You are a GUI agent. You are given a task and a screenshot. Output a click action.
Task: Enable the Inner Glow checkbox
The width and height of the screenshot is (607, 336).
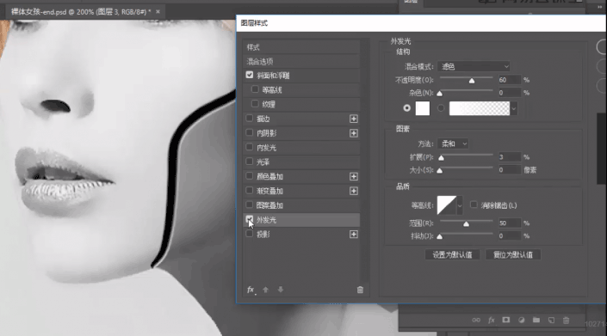[x=250, y=147]
